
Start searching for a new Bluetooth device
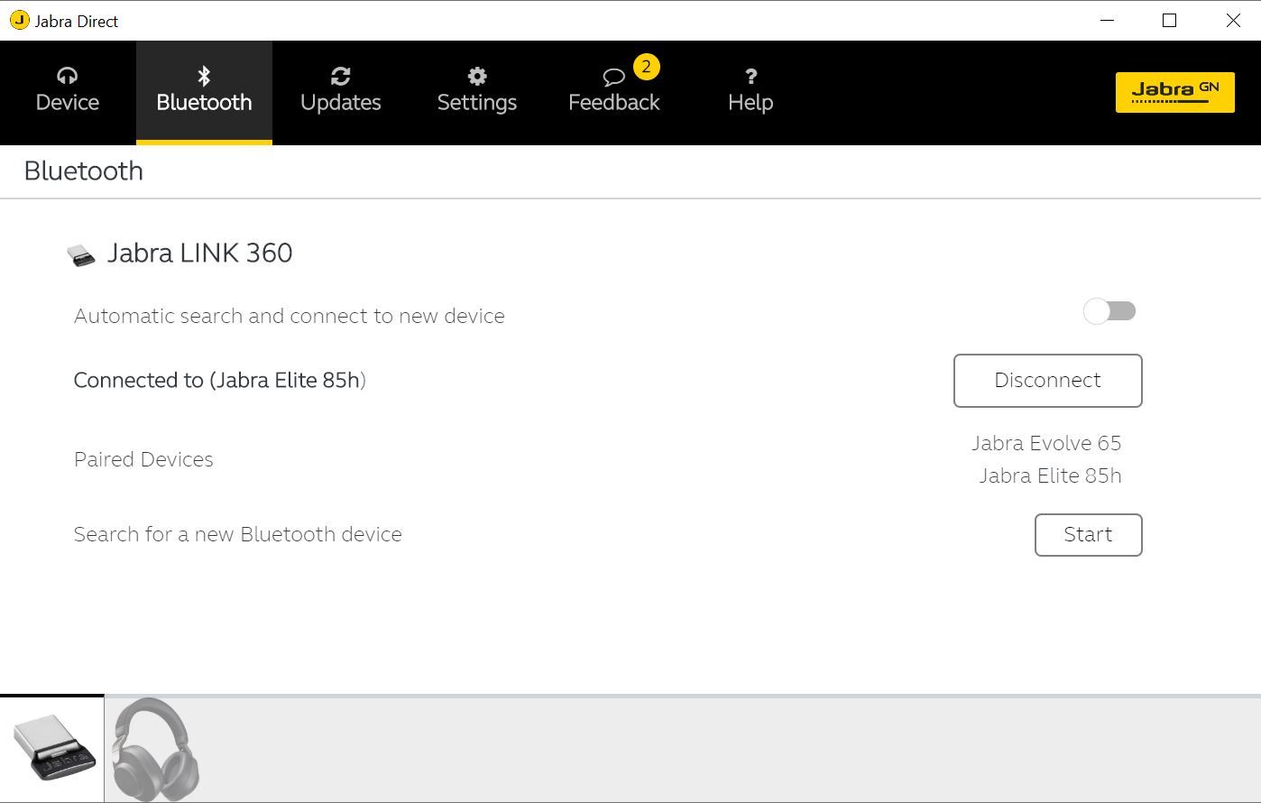click(x=1088, y=535)
